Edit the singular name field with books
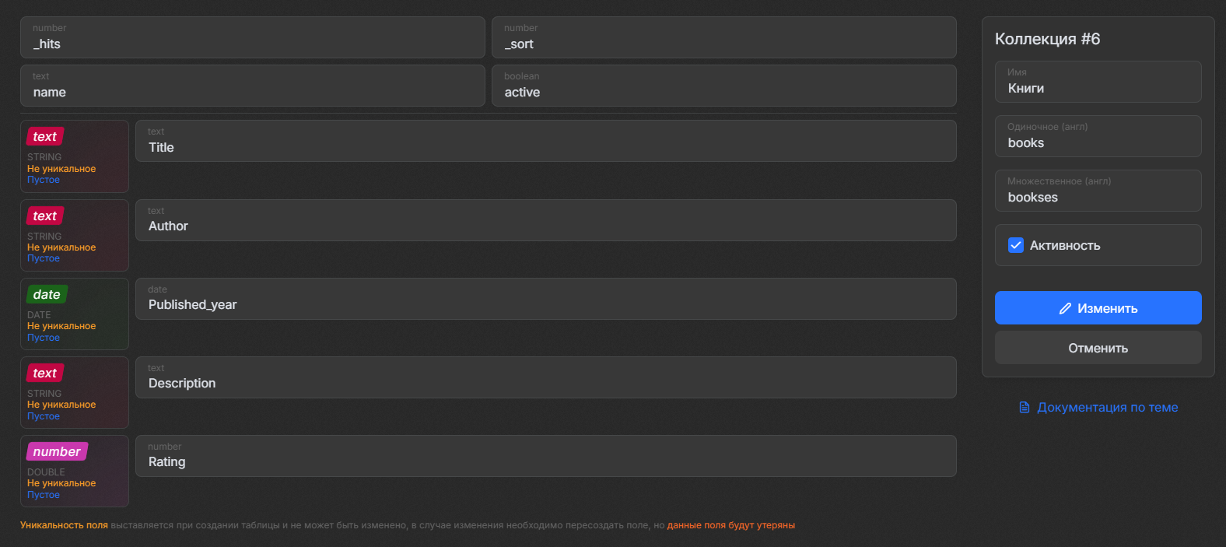The image size is (1226, 547). [1098, 142]
